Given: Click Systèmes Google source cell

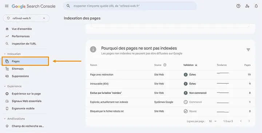Looking at the screenshot, I should tap(164, 102).
